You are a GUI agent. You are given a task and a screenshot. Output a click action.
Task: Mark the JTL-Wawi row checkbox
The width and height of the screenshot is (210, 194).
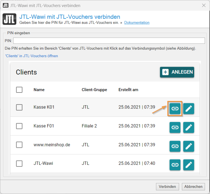point(19,163)
